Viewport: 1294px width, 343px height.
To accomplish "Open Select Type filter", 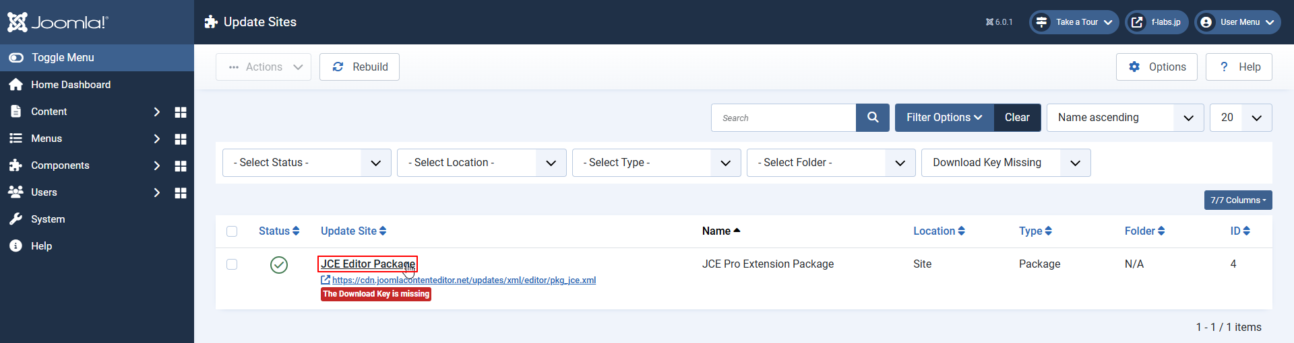I will coord(656,163).
